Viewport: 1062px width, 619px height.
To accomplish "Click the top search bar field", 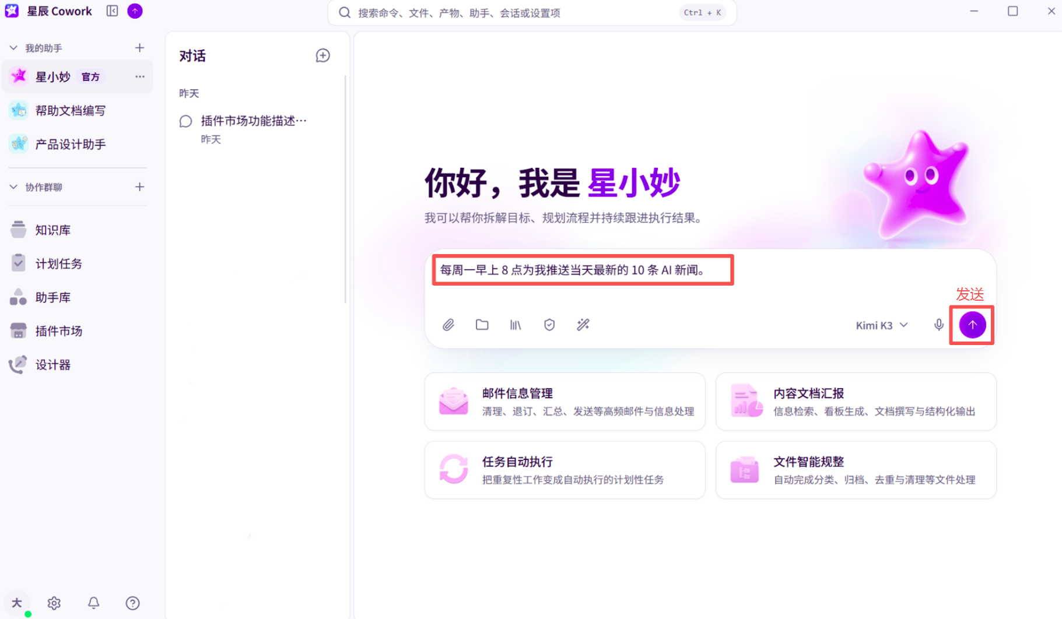I will coord(532,12).
